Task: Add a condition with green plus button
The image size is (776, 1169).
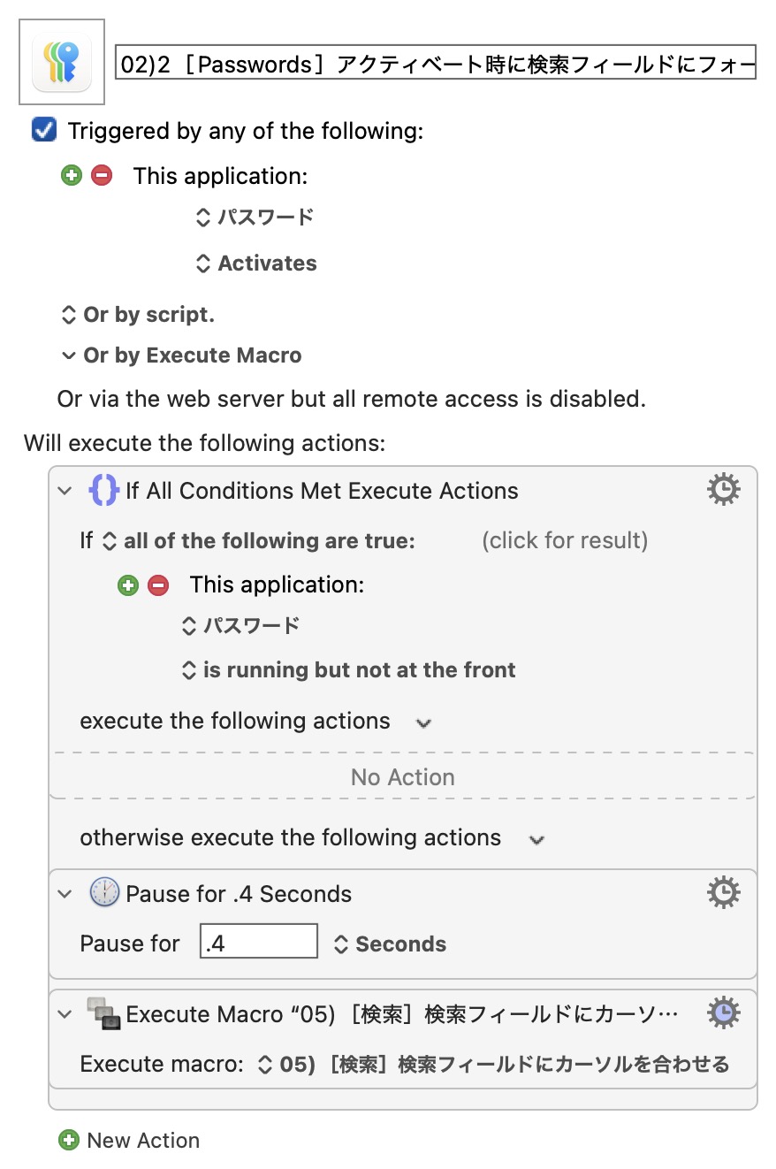Action: 128,584
